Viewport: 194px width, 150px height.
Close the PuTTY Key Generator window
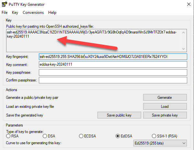[x=189, y=4]
